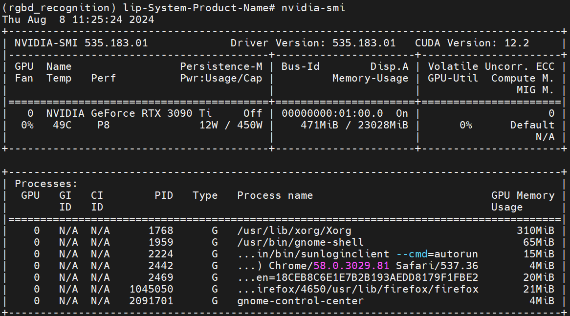
Task: Click the Bus-Id 00000000:01:00.0 value
Action: [x=332, y=113]
